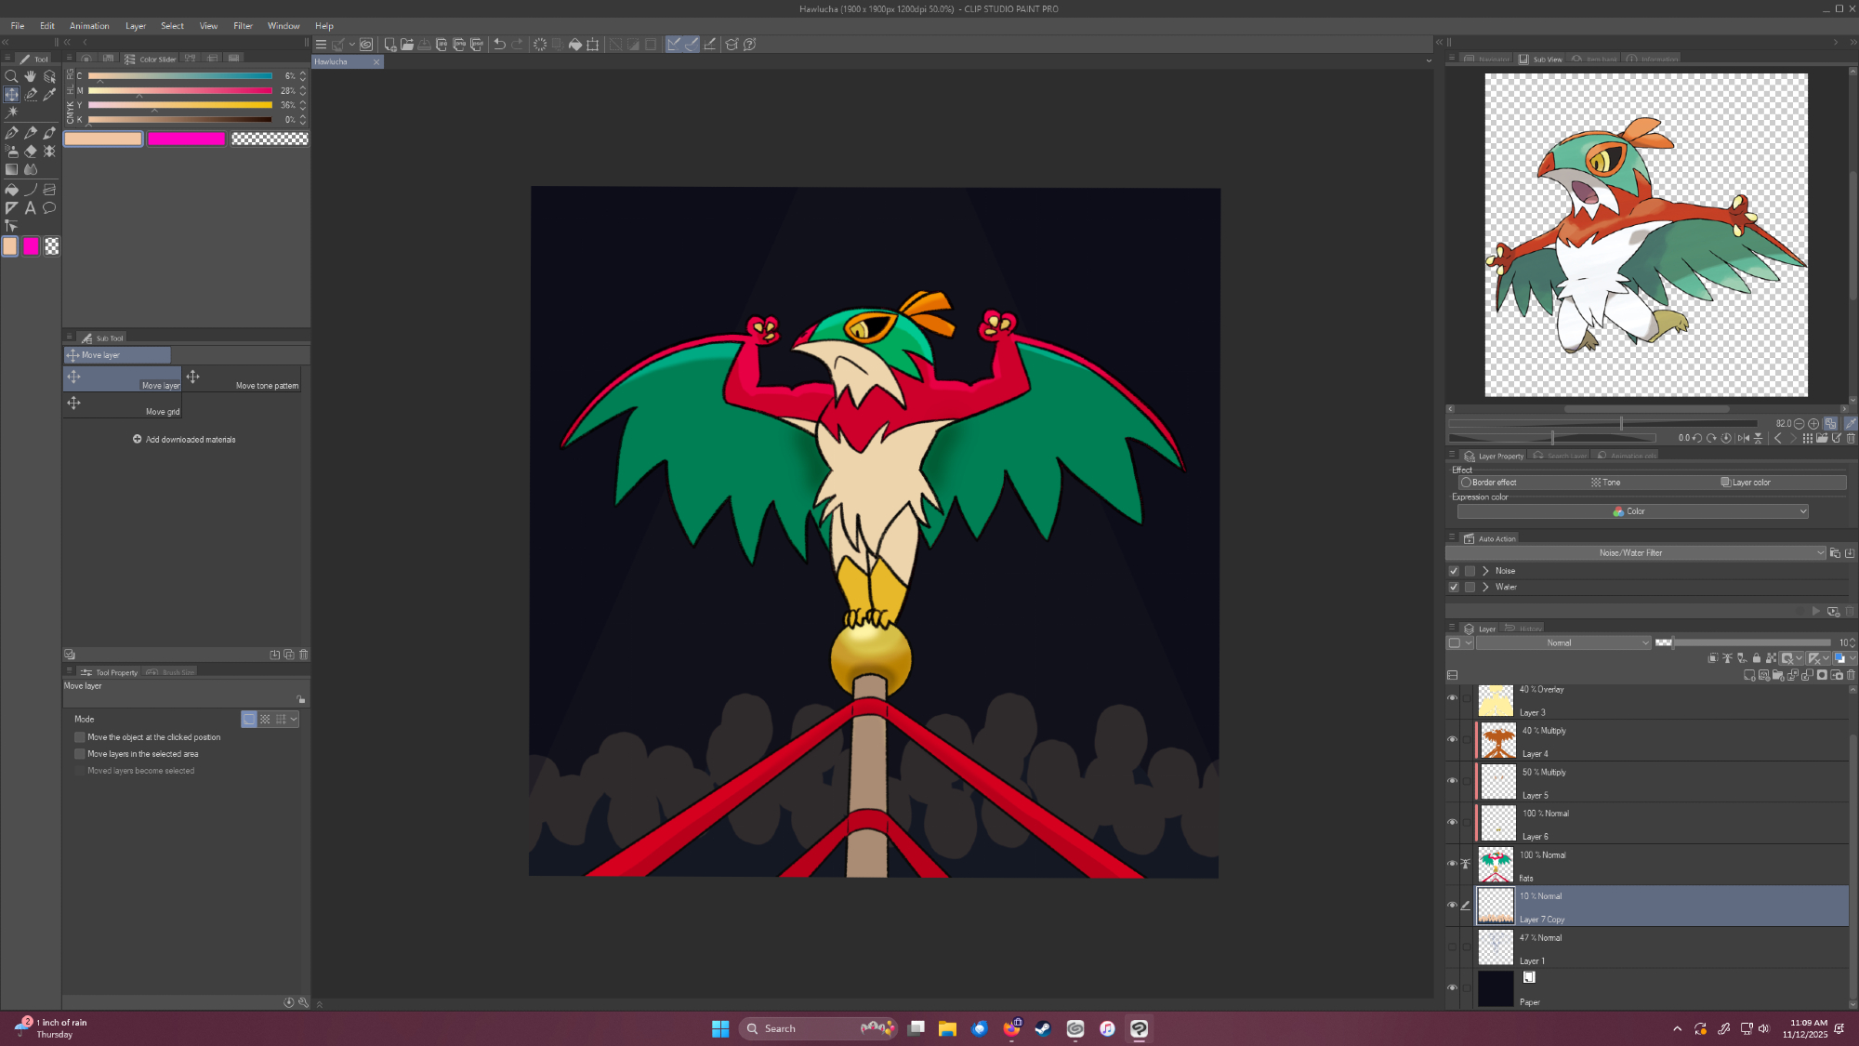Open the layer blending mode Normal dropdown
Viewport: 1859px width, 1046px height.
[1563, 642]
